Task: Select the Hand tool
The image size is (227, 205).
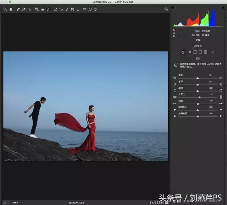Action: coord(11,10)
